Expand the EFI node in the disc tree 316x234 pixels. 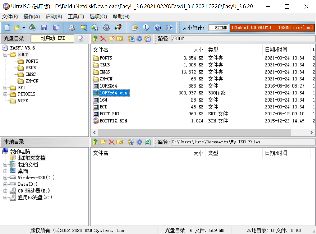coord(5,88)
